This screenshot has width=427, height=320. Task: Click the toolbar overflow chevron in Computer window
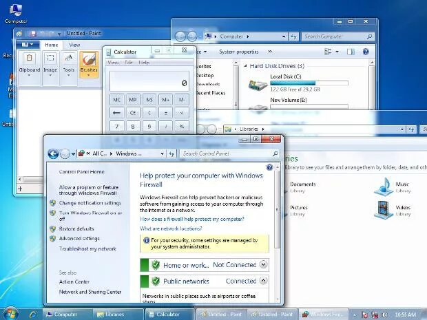point(270,52)
